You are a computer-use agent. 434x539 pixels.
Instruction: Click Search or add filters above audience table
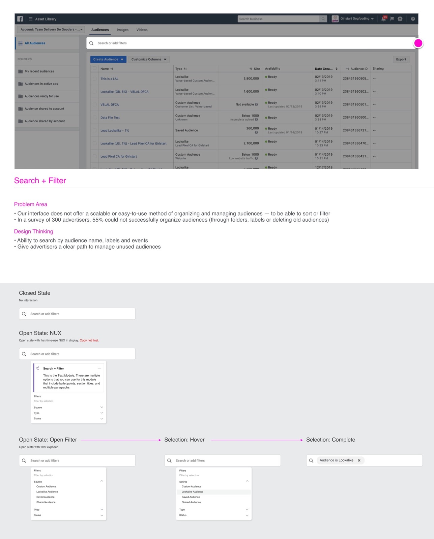(x=251, y=43)
